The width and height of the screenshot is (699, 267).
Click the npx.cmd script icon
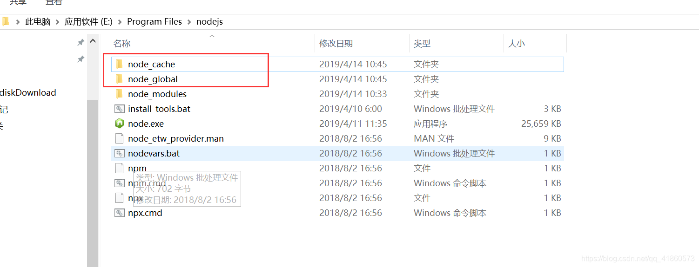click(x=120, y=213)
